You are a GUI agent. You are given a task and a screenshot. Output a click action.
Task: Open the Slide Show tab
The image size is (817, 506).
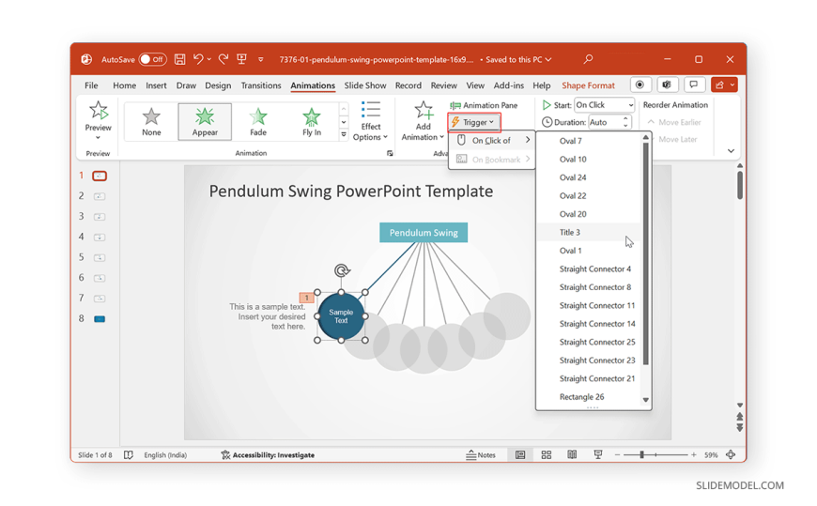[364, 85]
